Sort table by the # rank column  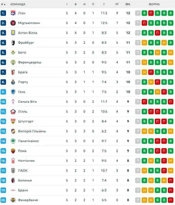3,4
